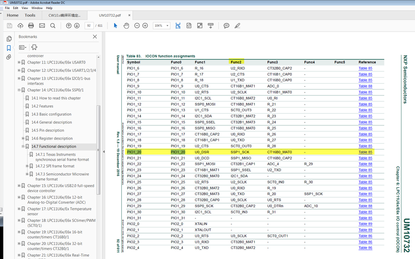Open bookmark 14.5 Pin description
This screenshot has height=259, width=415.
tap(48, 130)
